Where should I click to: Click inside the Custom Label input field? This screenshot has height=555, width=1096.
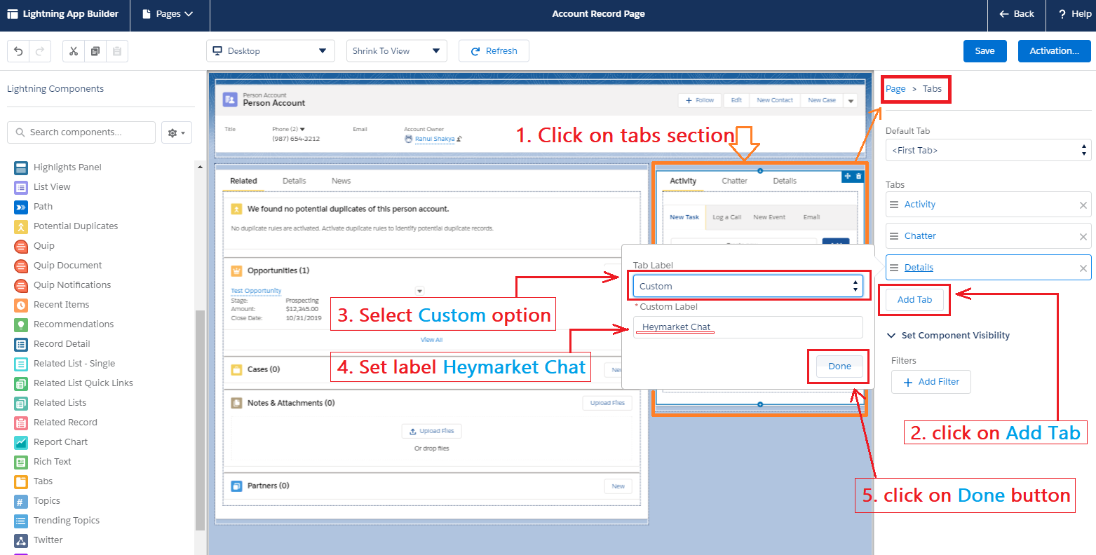[747, 327]
